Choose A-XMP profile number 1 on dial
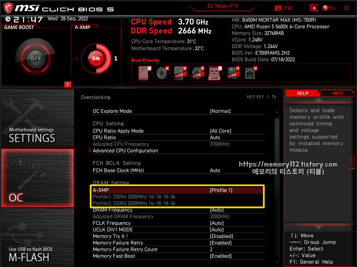357x267 pixels. [x=115, y=59]
